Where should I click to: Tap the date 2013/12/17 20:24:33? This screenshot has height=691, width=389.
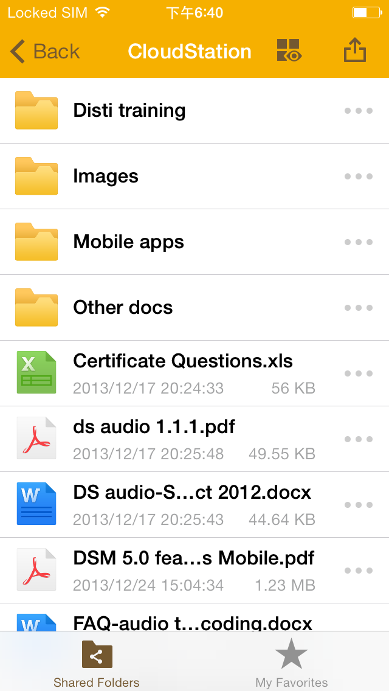(148, 388)
